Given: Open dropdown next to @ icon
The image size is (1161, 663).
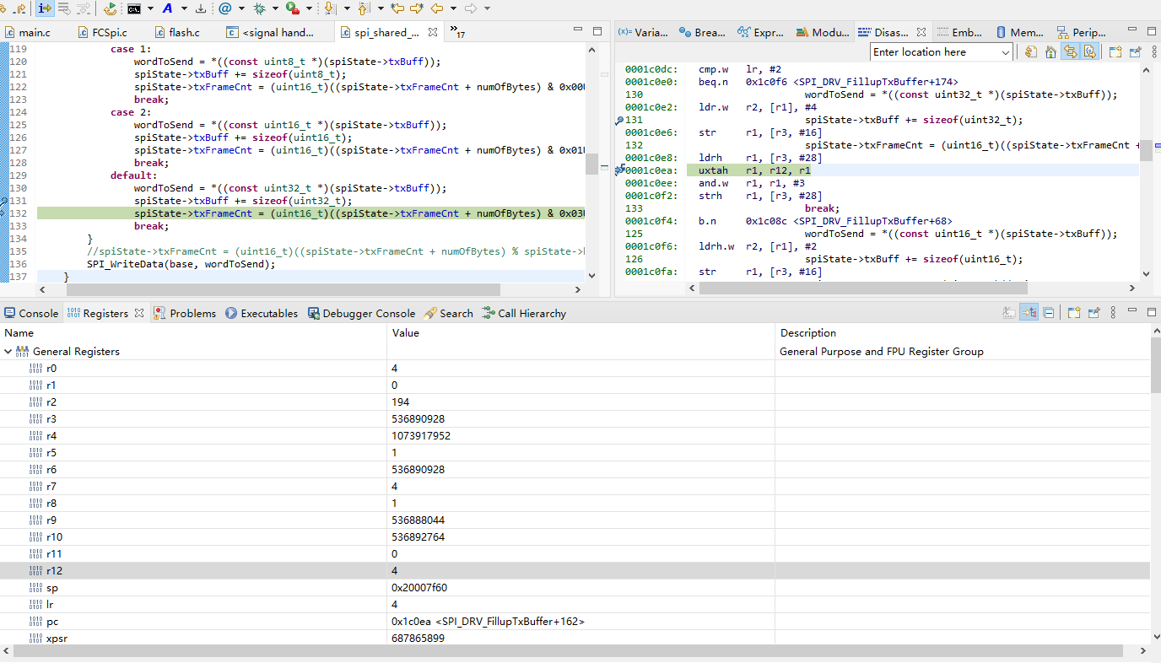Looking at the screenshot, I should tap(241, 8).
